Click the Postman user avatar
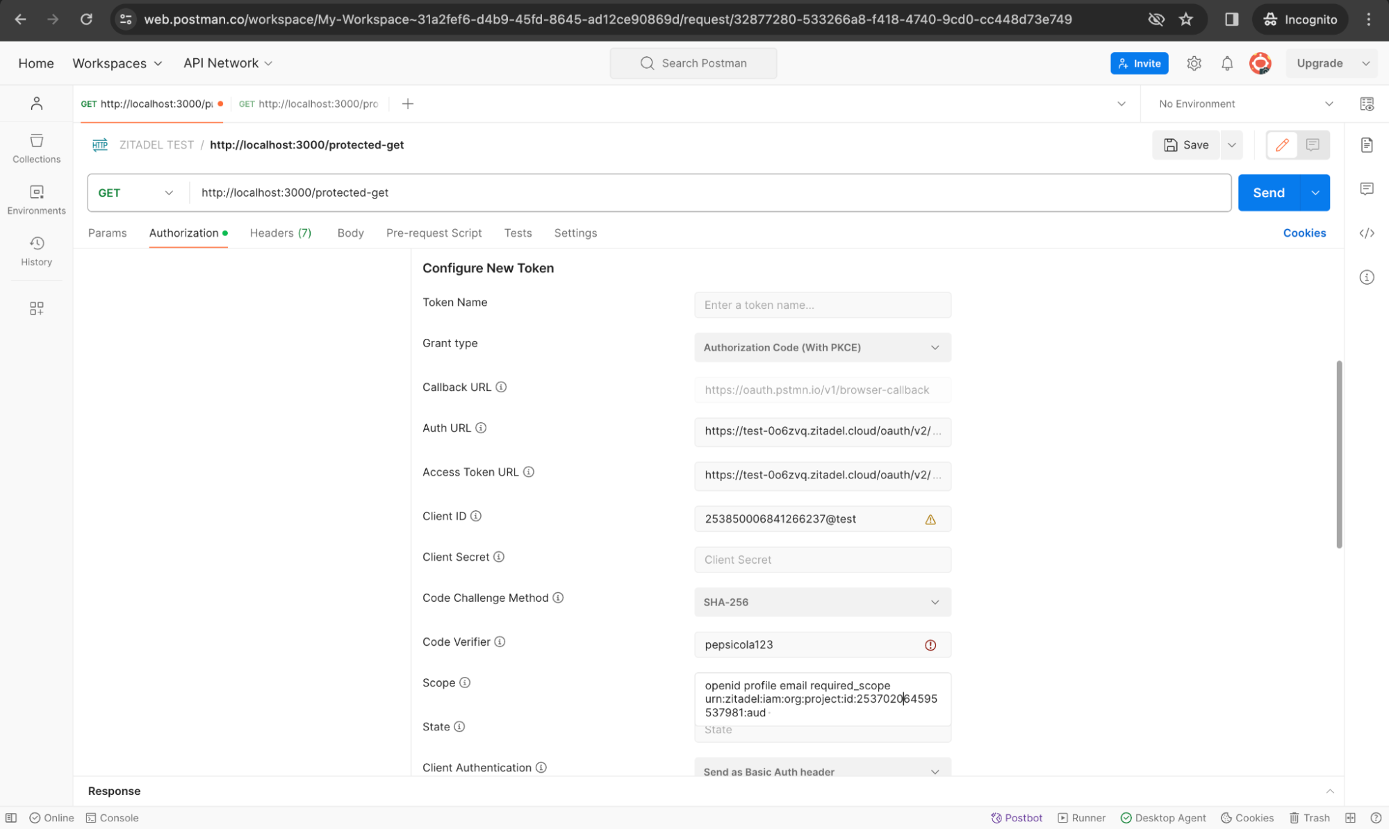 click(x=1260, y=63)
